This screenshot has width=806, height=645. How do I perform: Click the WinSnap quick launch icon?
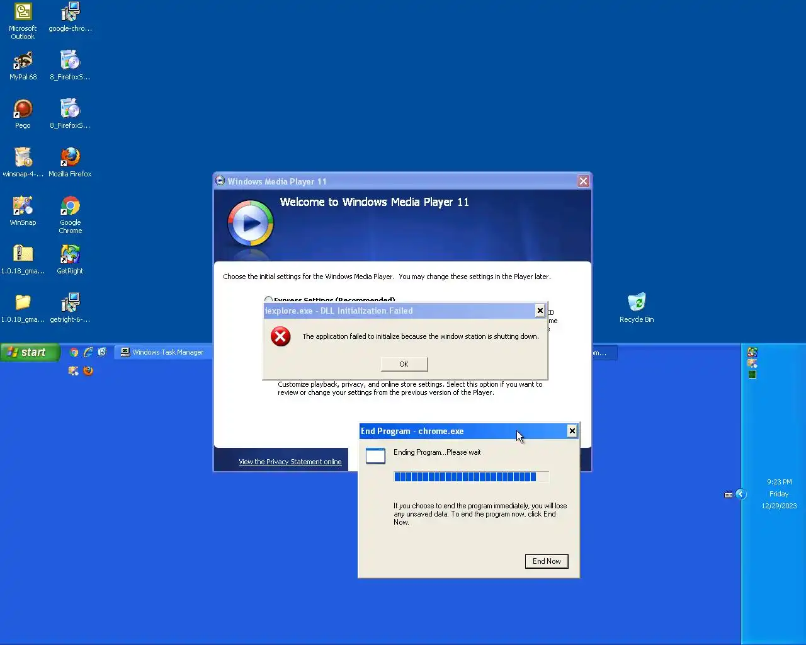(74, 371)
